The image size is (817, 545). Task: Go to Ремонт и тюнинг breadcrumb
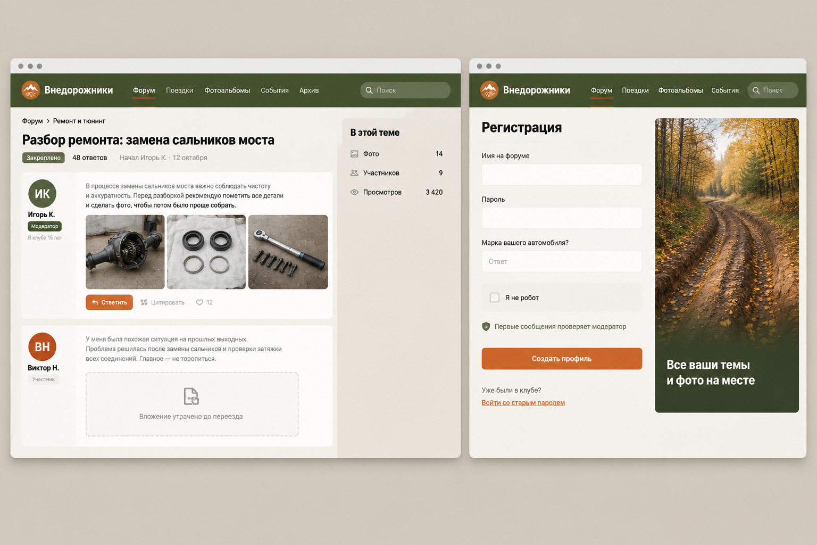click(79, 121)
